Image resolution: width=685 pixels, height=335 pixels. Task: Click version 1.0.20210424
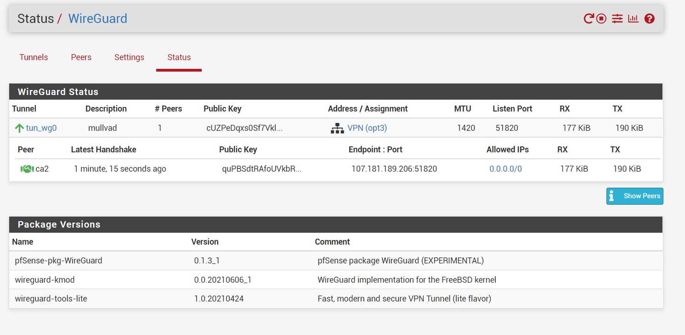click(219, 299)
